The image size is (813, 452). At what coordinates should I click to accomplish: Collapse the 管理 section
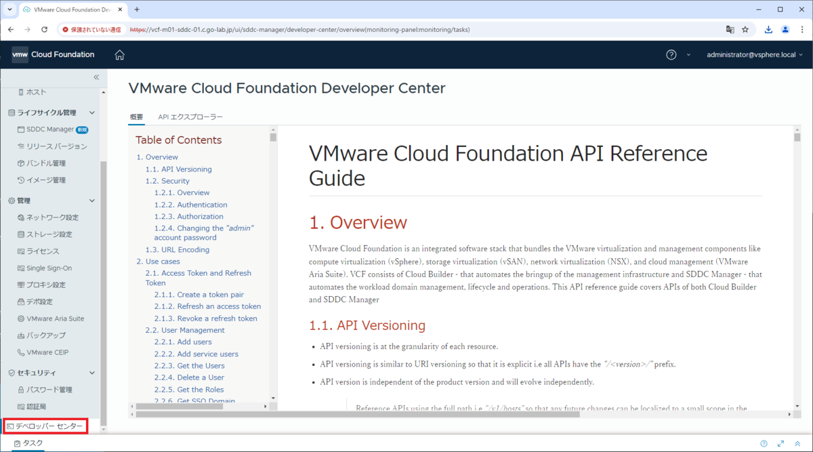[92, 201]
